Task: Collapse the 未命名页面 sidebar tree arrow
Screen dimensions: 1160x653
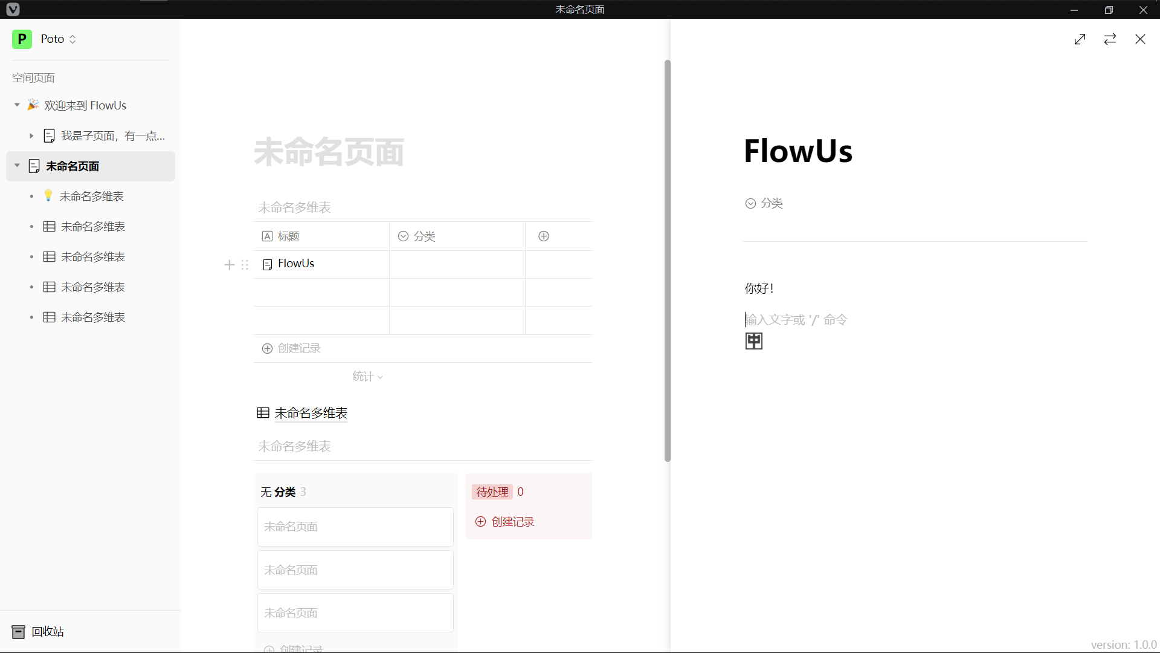Action: [x=17, y=166]
